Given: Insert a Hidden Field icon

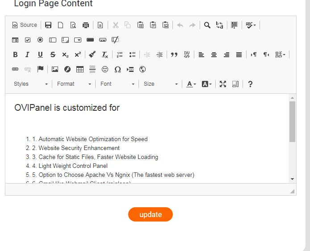Looking at the screenshot, I should 115,40.
